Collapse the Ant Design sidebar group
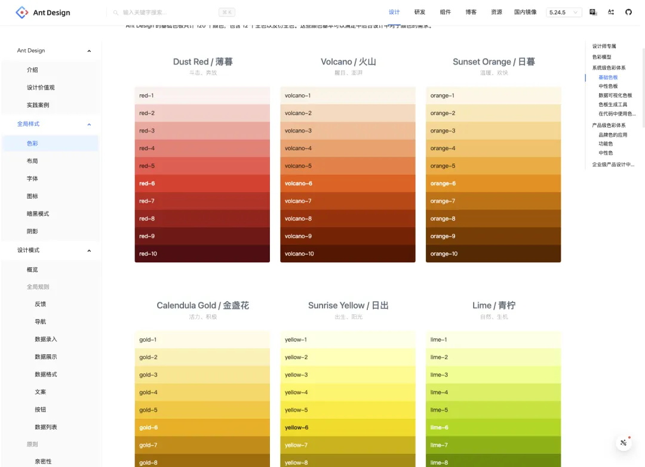The image size is (645, 467). pos(89,51)
